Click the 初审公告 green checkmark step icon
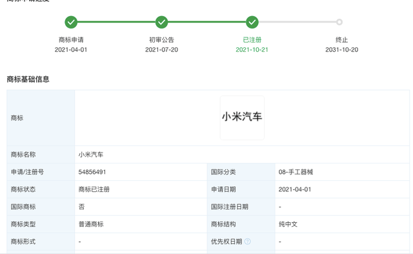The image size is (413, 254). (161, 22)
